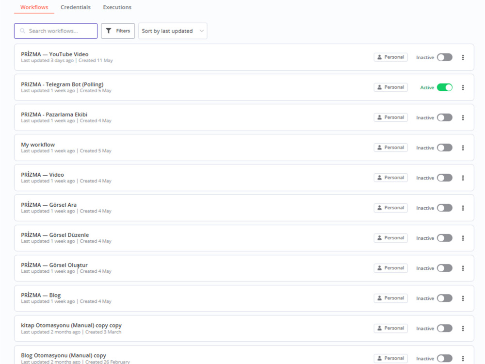
Task: Open options menu for PRİZMA — Blog
Action: (463, 298)
